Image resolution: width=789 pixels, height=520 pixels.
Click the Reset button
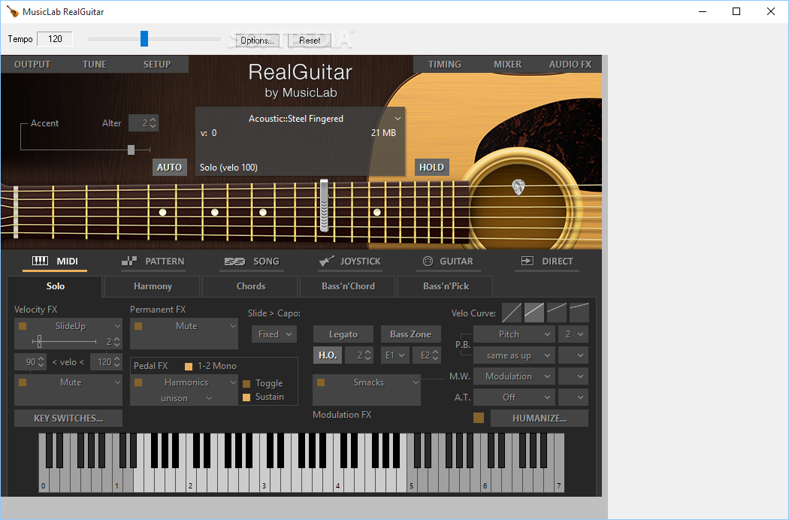[310, 41]
